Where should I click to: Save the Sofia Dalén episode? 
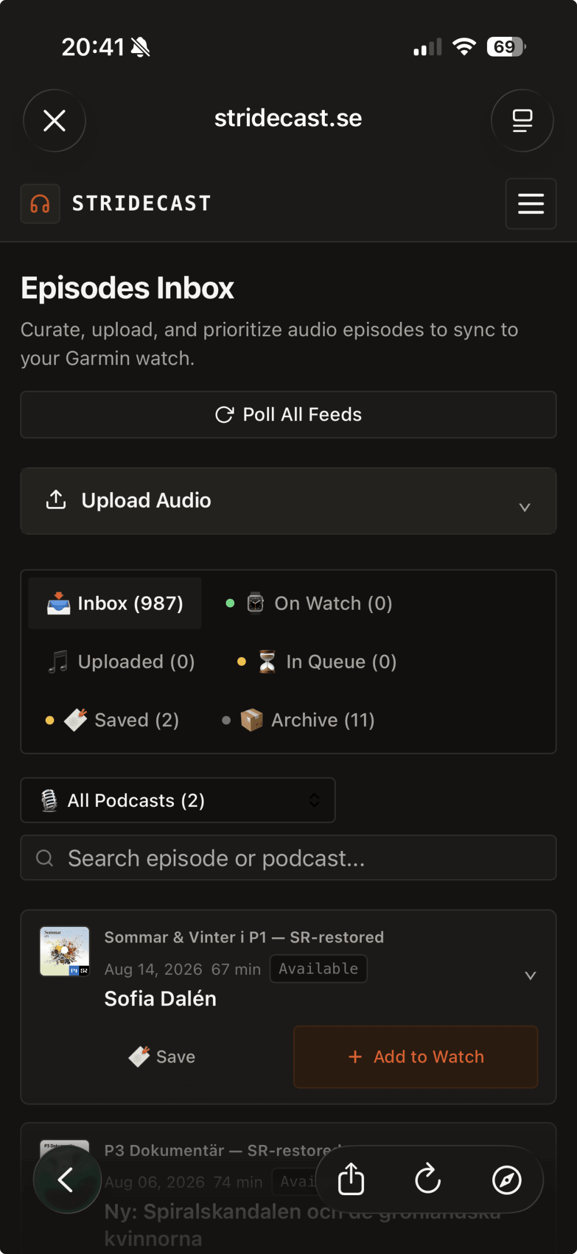(162, 1057)
